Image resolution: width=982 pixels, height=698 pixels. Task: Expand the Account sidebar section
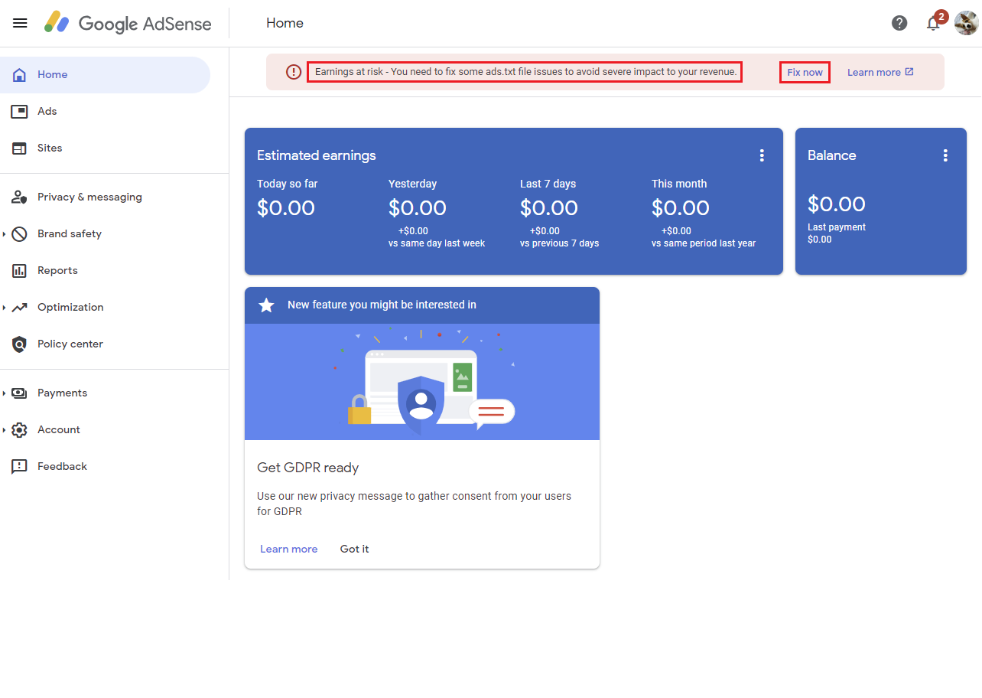(x=58, y=429)
